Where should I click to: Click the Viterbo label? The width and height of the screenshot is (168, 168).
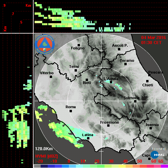[x=47, y=73]
